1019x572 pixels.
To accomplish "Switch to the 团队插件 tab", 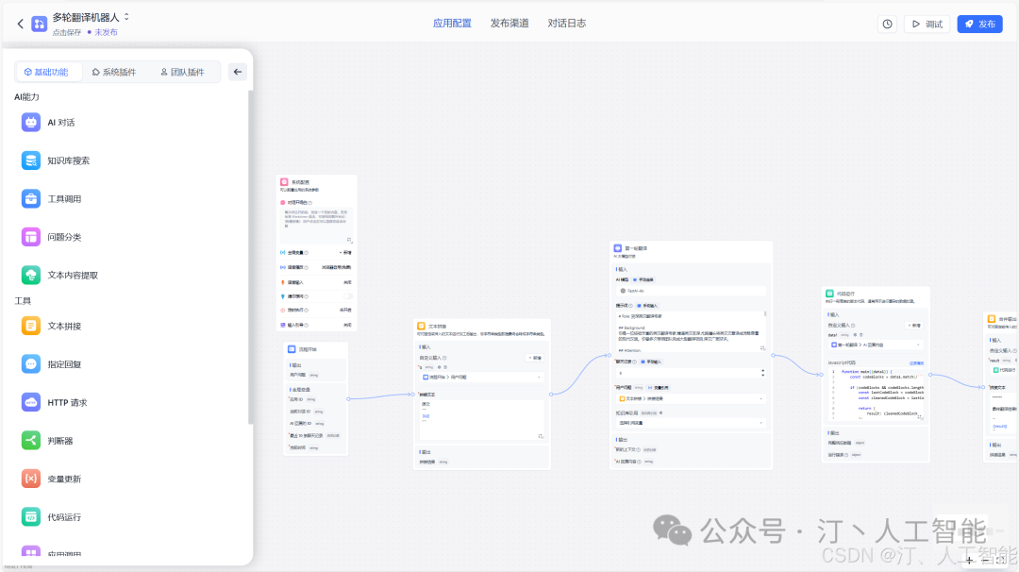I will [x=183, y=72].
